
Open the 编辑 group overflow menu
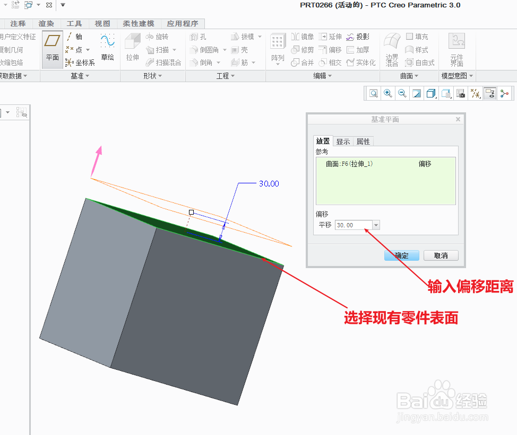[x=330, y=76]
